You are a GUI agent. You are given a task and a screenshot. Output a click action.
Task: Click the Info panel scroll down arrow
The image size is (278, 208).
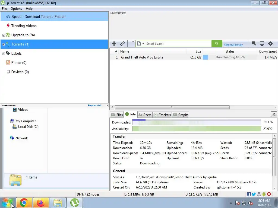274,188
